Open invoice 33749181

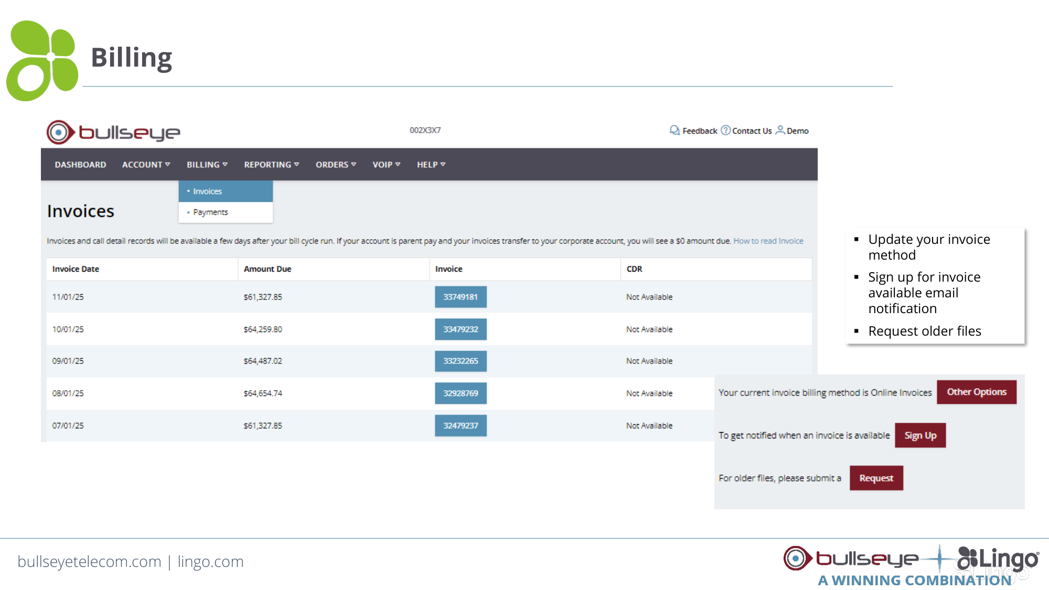pyautogui.click(x=461, y=297)
